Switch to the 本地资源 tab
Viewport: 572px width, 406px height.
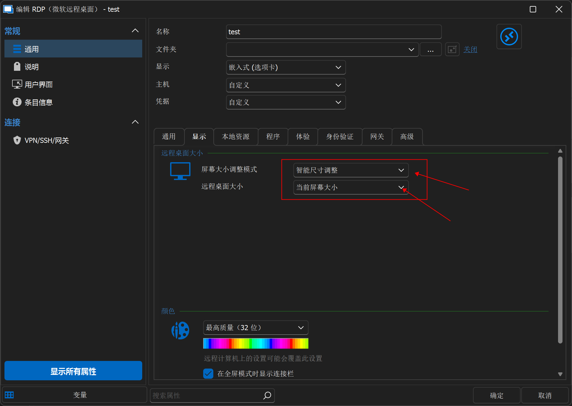(236, 137)
